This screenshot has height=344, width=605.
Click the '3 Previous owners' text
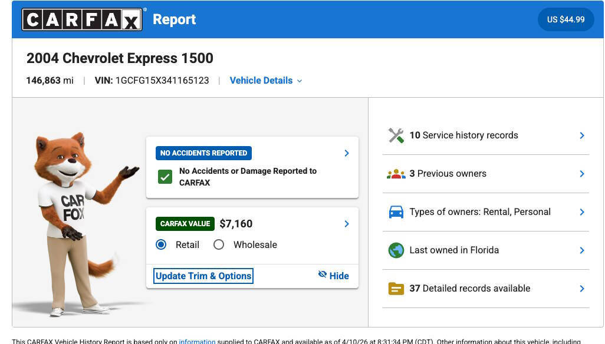click(x=448, y=173)
